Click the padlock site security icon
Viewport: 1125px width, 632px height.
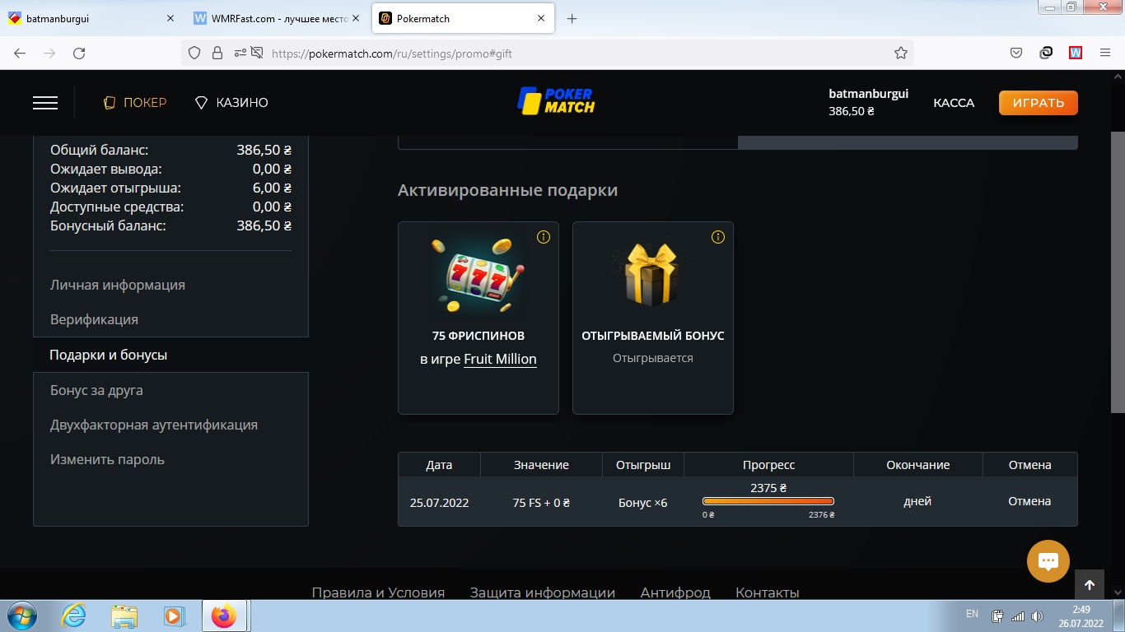217,53
